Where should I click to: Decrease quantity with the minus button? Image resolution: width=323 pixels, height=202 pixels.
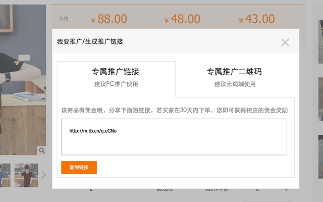tap(247, 190)
